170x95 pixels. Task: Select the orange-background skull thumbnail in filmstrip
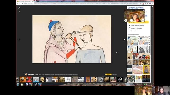[x=23, y=79]
